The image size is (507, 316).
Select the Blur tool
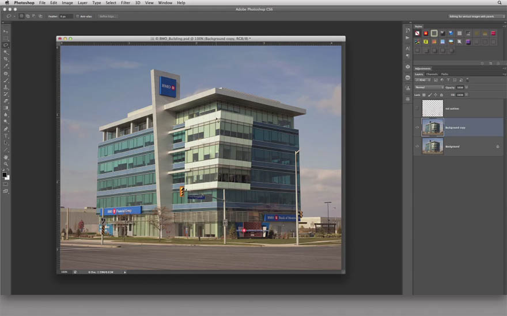coord(6,115)
